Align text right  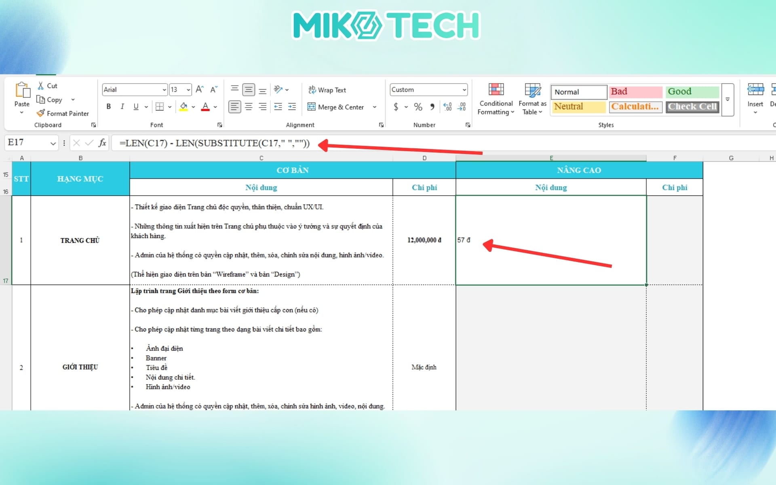pos(262,107)
